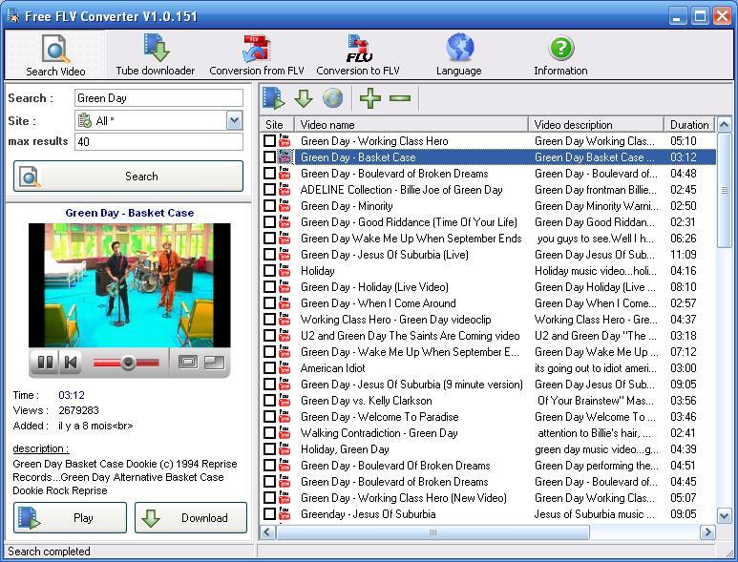
Task: Open Conversion from FLV tab
Action: 257,54
